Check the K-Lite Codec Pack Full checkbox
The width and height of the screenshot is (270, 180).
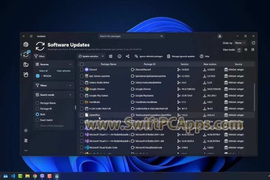(82, 108)
